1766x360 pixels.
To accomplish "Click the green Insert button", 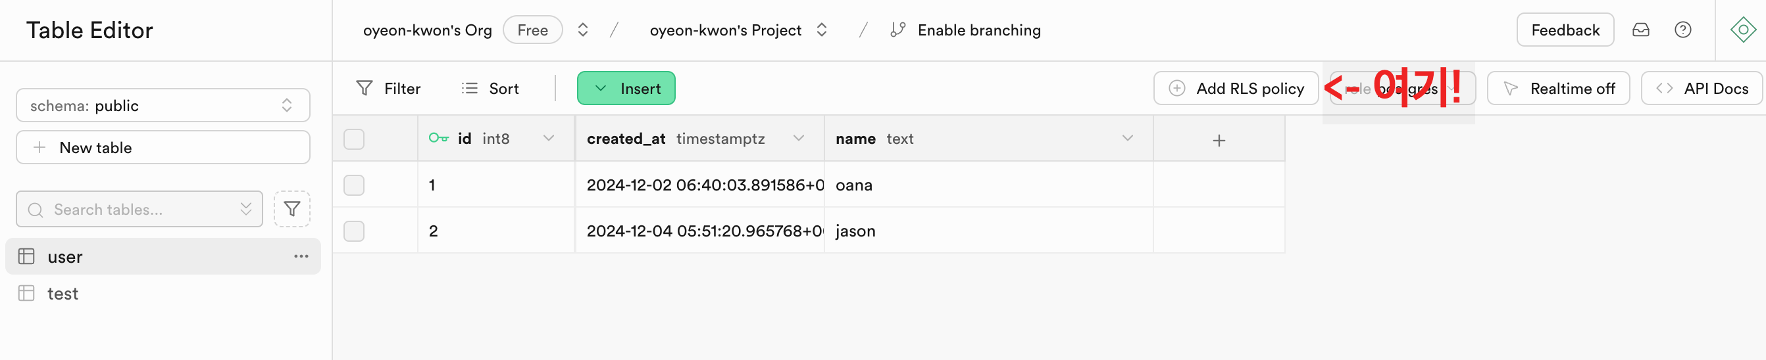I will tap(626, 88).
